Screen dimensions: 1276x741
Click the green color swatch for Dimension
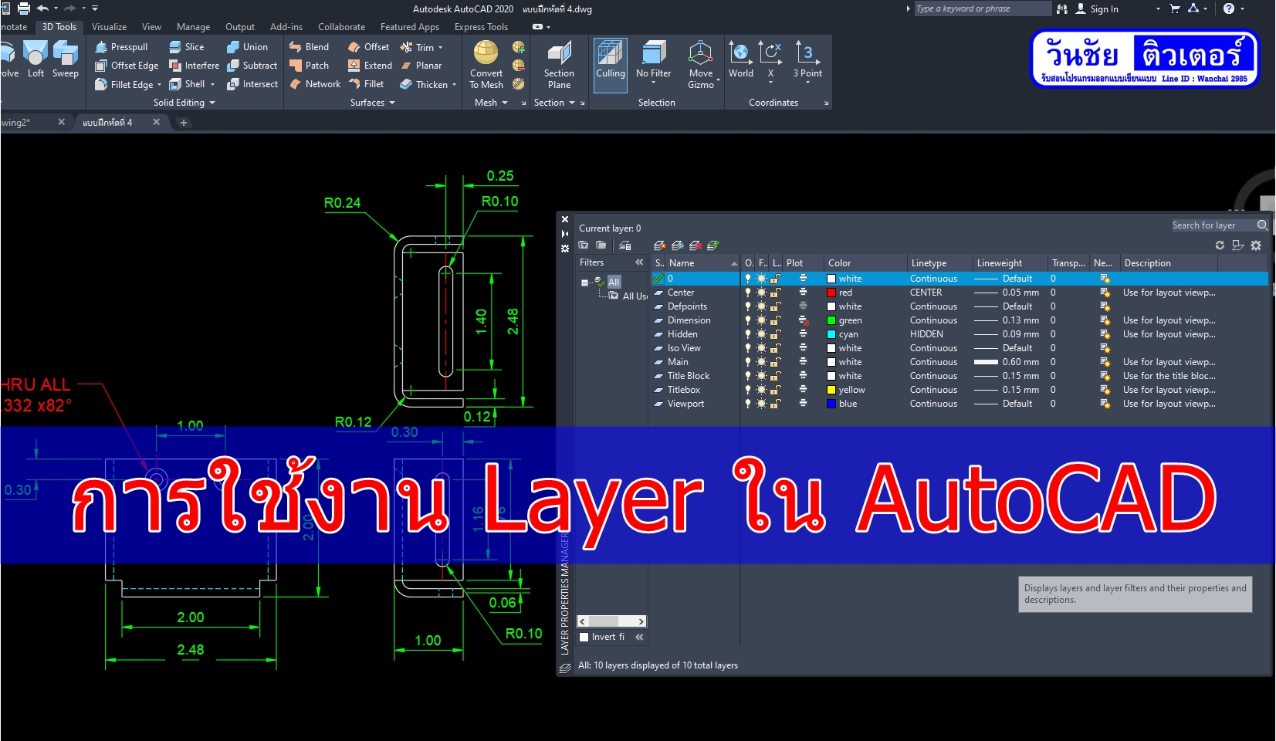coord(831,320)
